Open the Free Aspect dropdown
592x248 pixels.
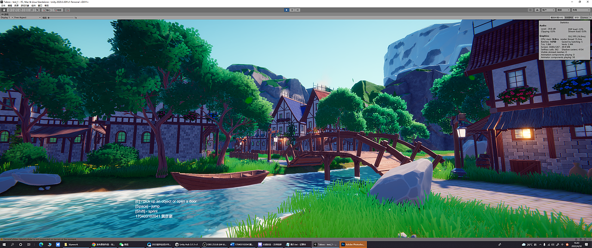coord(27,18)
